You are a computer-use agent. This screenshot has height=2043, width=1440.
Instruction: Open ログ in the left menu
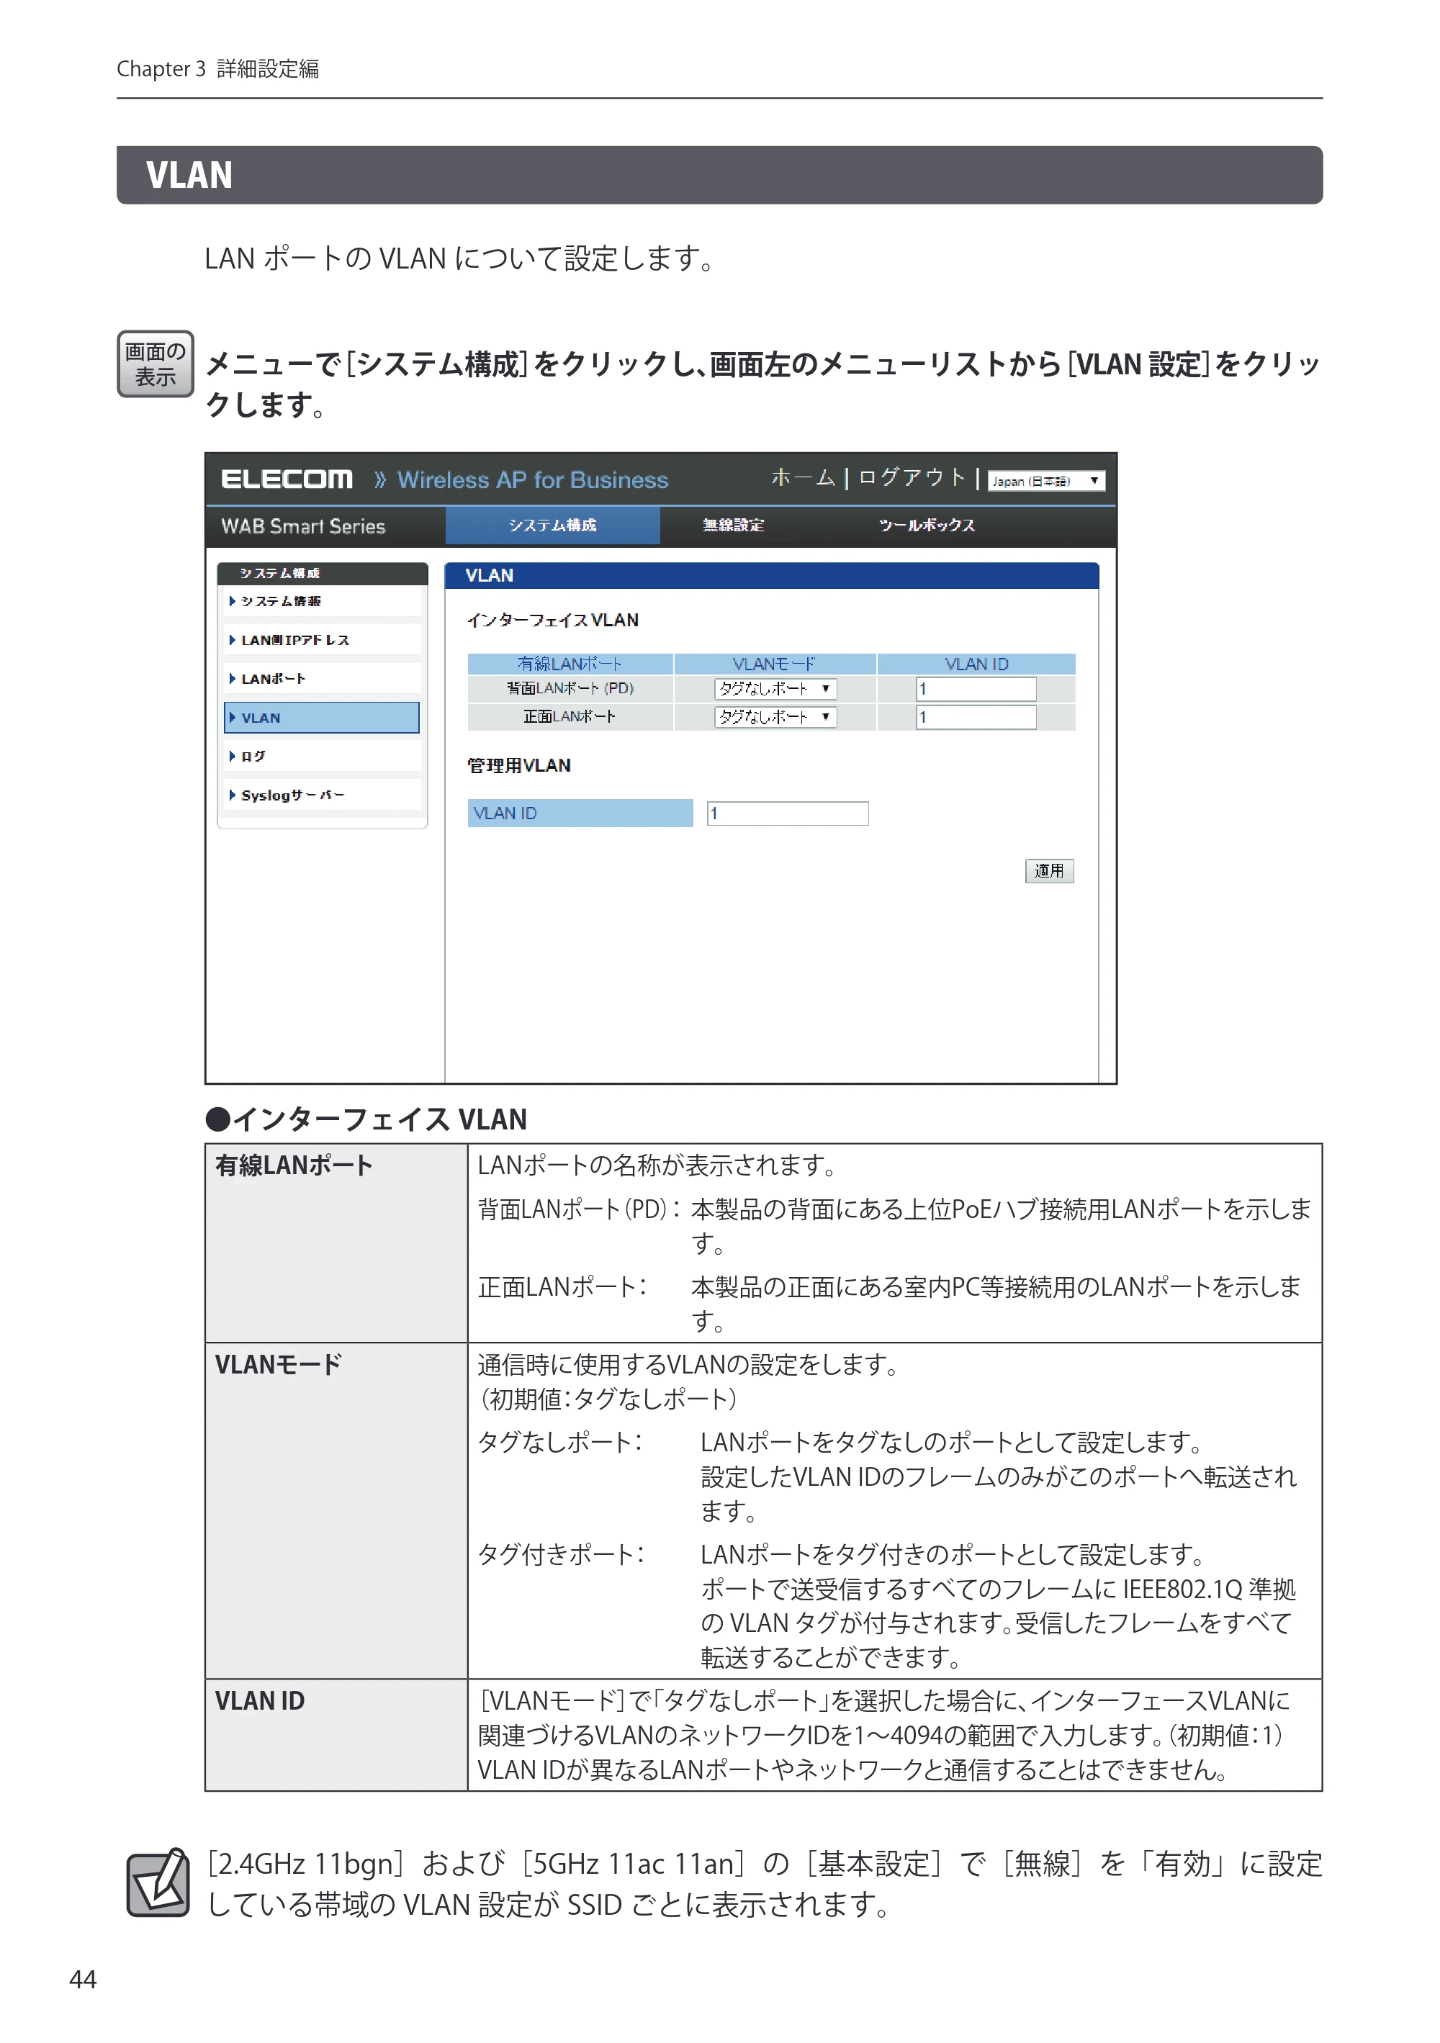[x=322, y=755]
